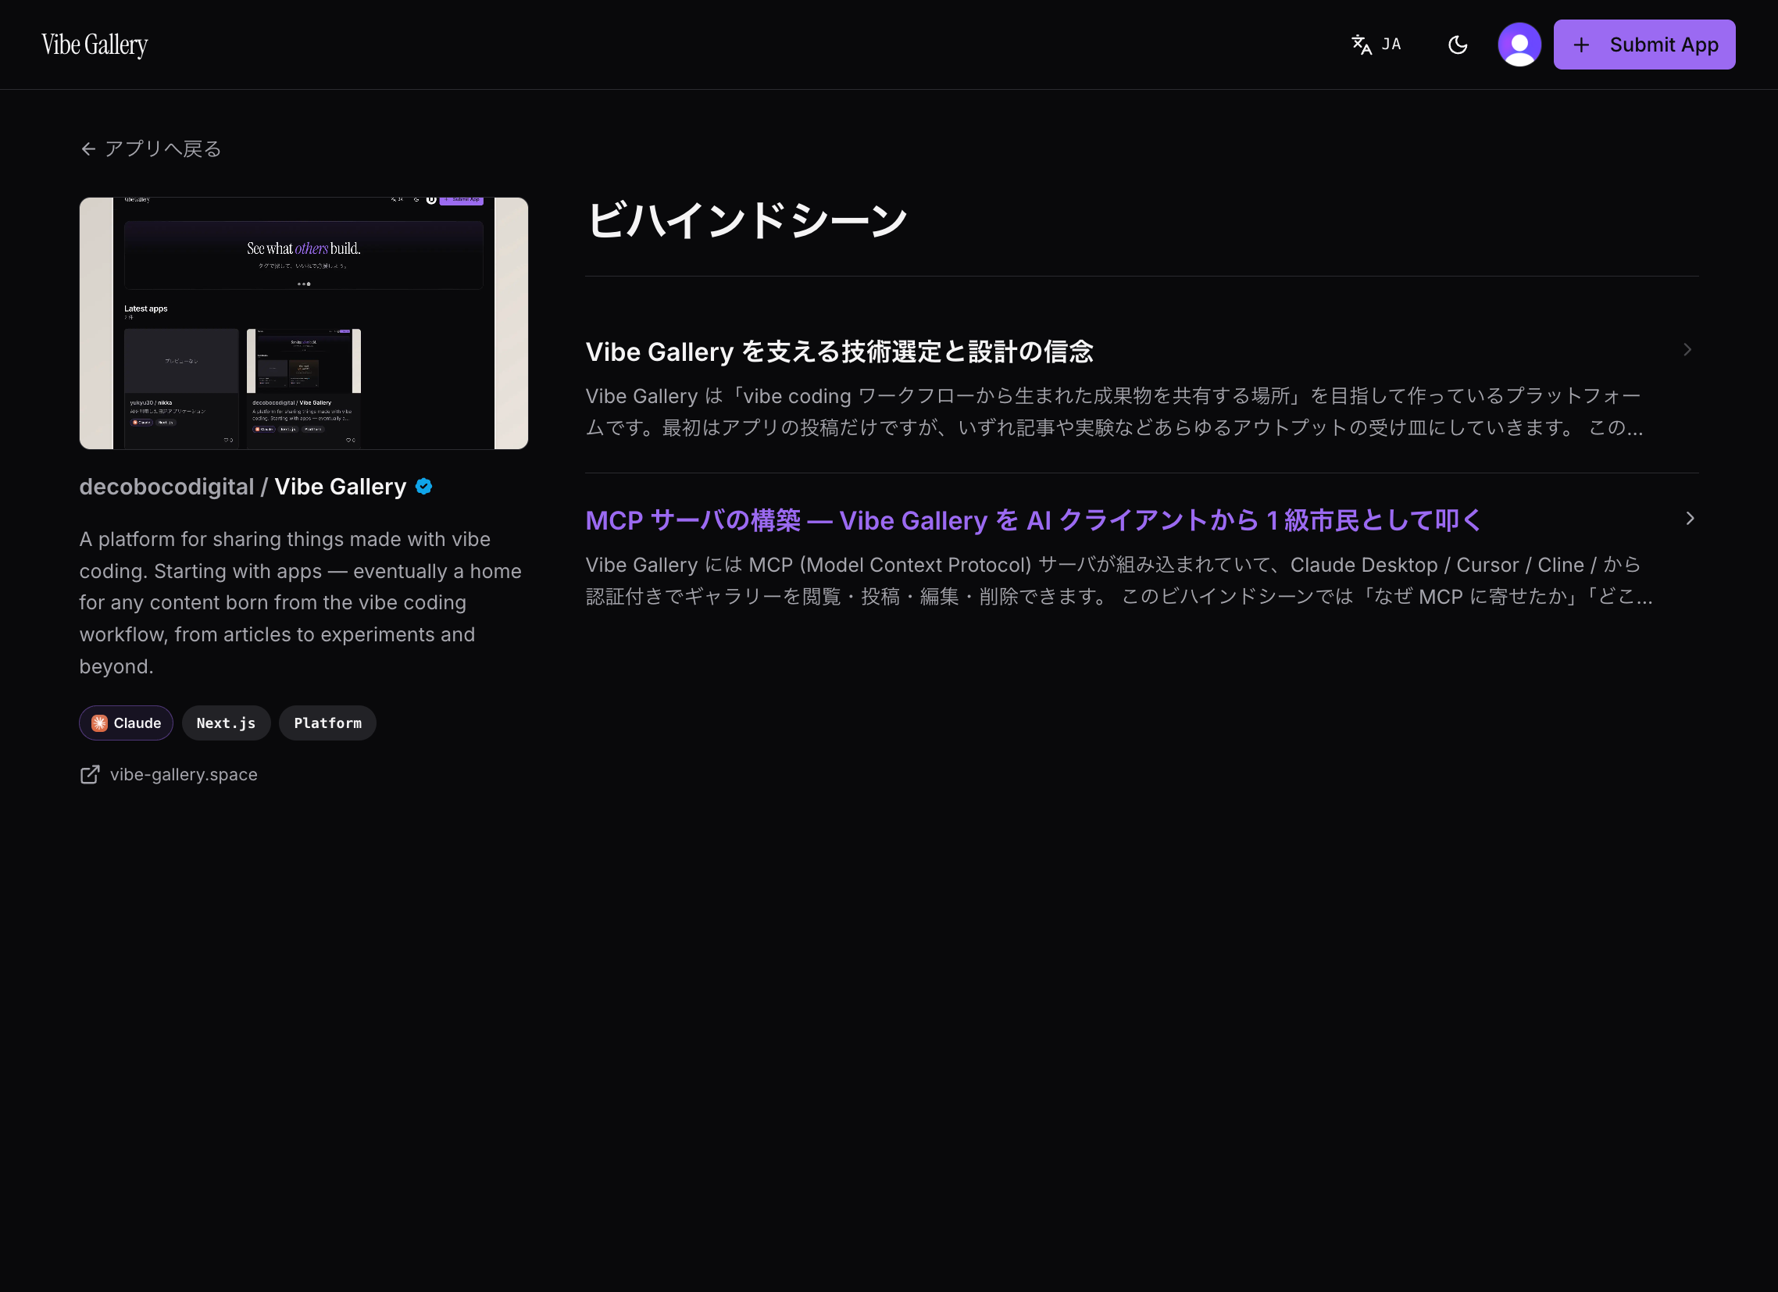1778x1292 pixels.
Task: Click the Claude logo icon in the tag
Action: 99,723
